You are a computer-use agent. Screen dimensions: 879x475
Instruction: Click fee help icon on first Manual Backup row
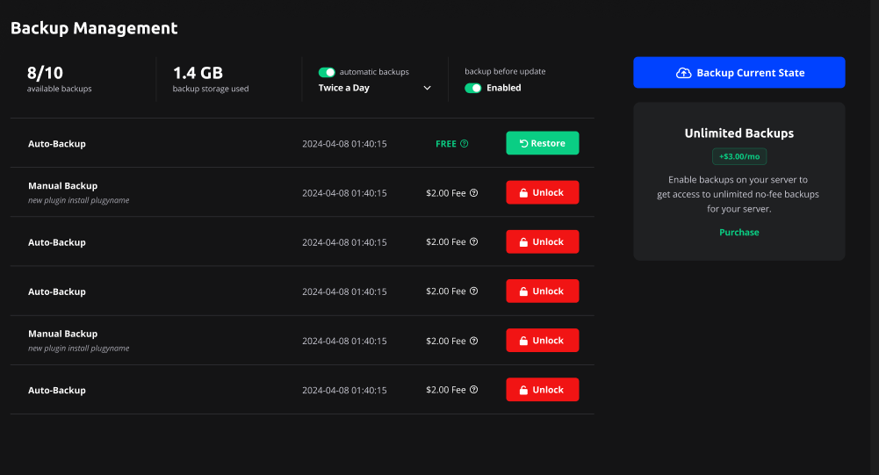pos(474,193)
